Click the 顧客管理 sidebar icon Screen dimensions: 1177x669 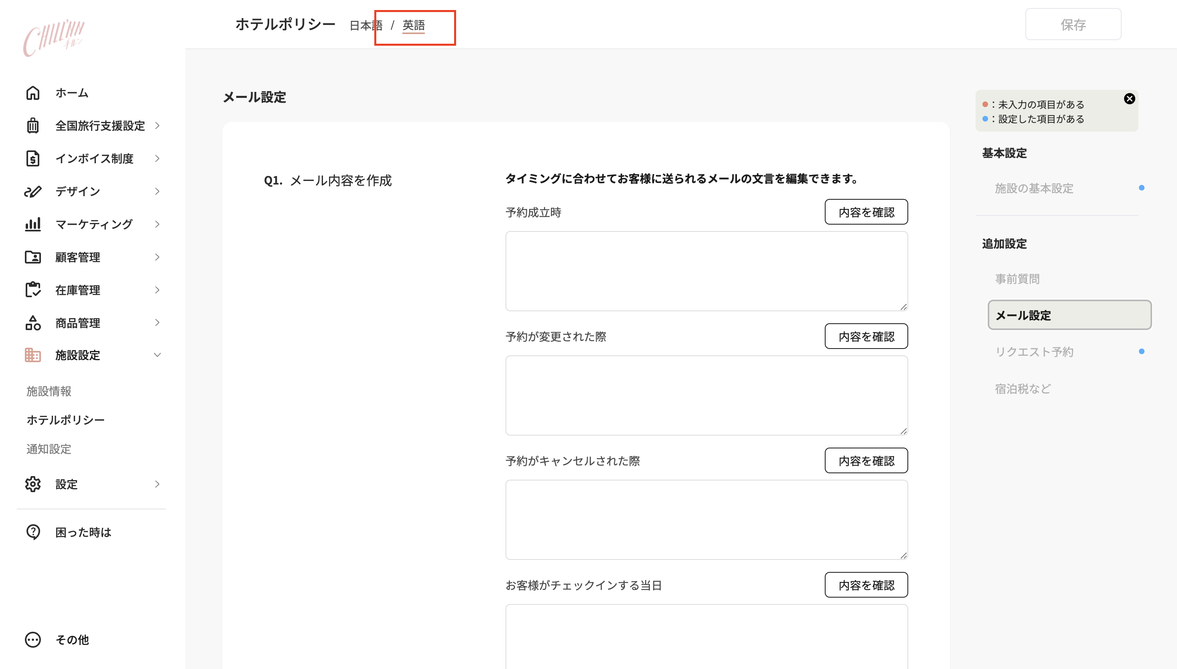(x=32, y=257)
